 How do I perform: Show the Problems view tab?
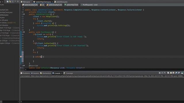point(25,73)
